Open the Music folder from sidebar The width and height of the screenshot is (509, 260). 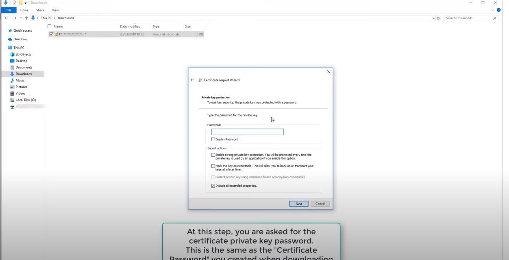pos(20,80)
